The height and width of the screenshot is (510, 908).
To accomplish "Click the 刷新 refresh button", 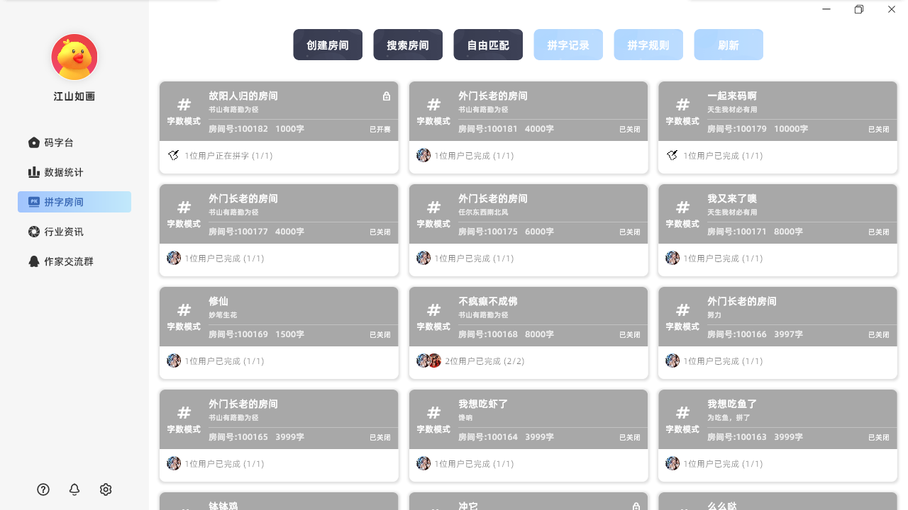I will point(729,45).
